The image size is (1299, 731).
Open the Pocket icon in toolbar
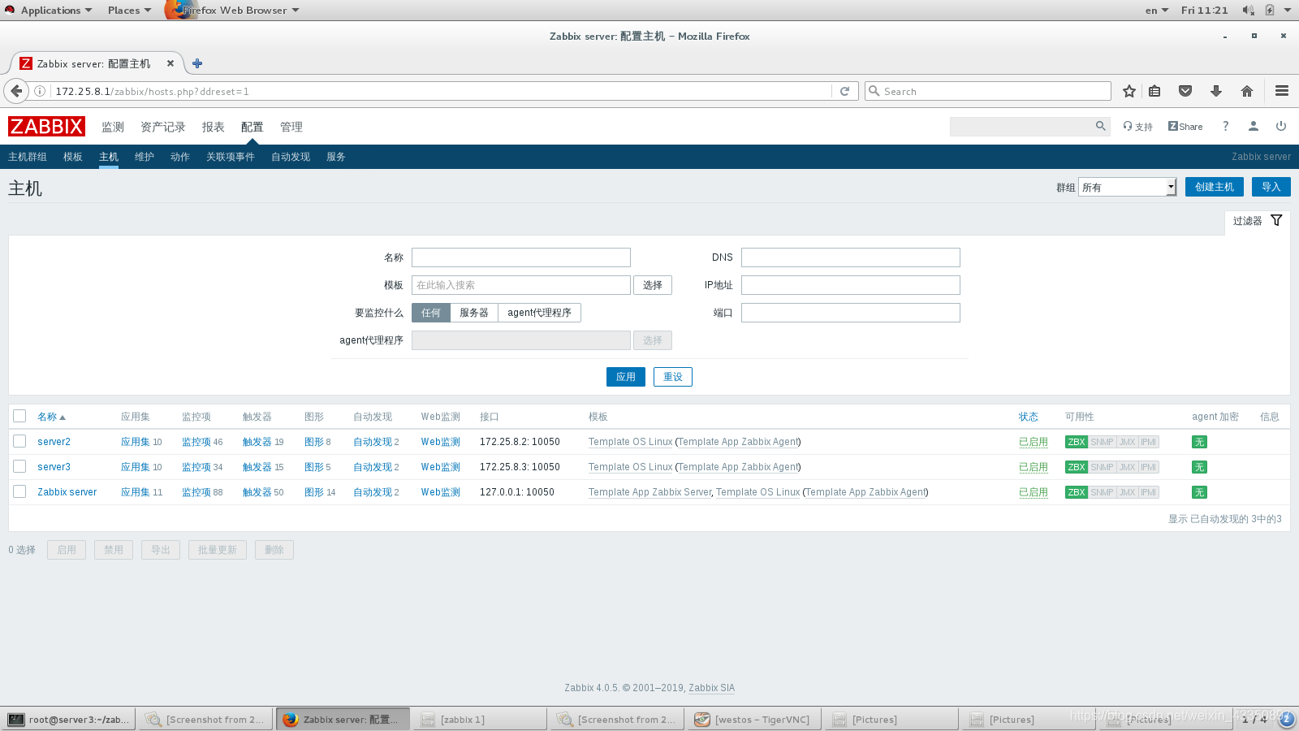[1185, 91]
